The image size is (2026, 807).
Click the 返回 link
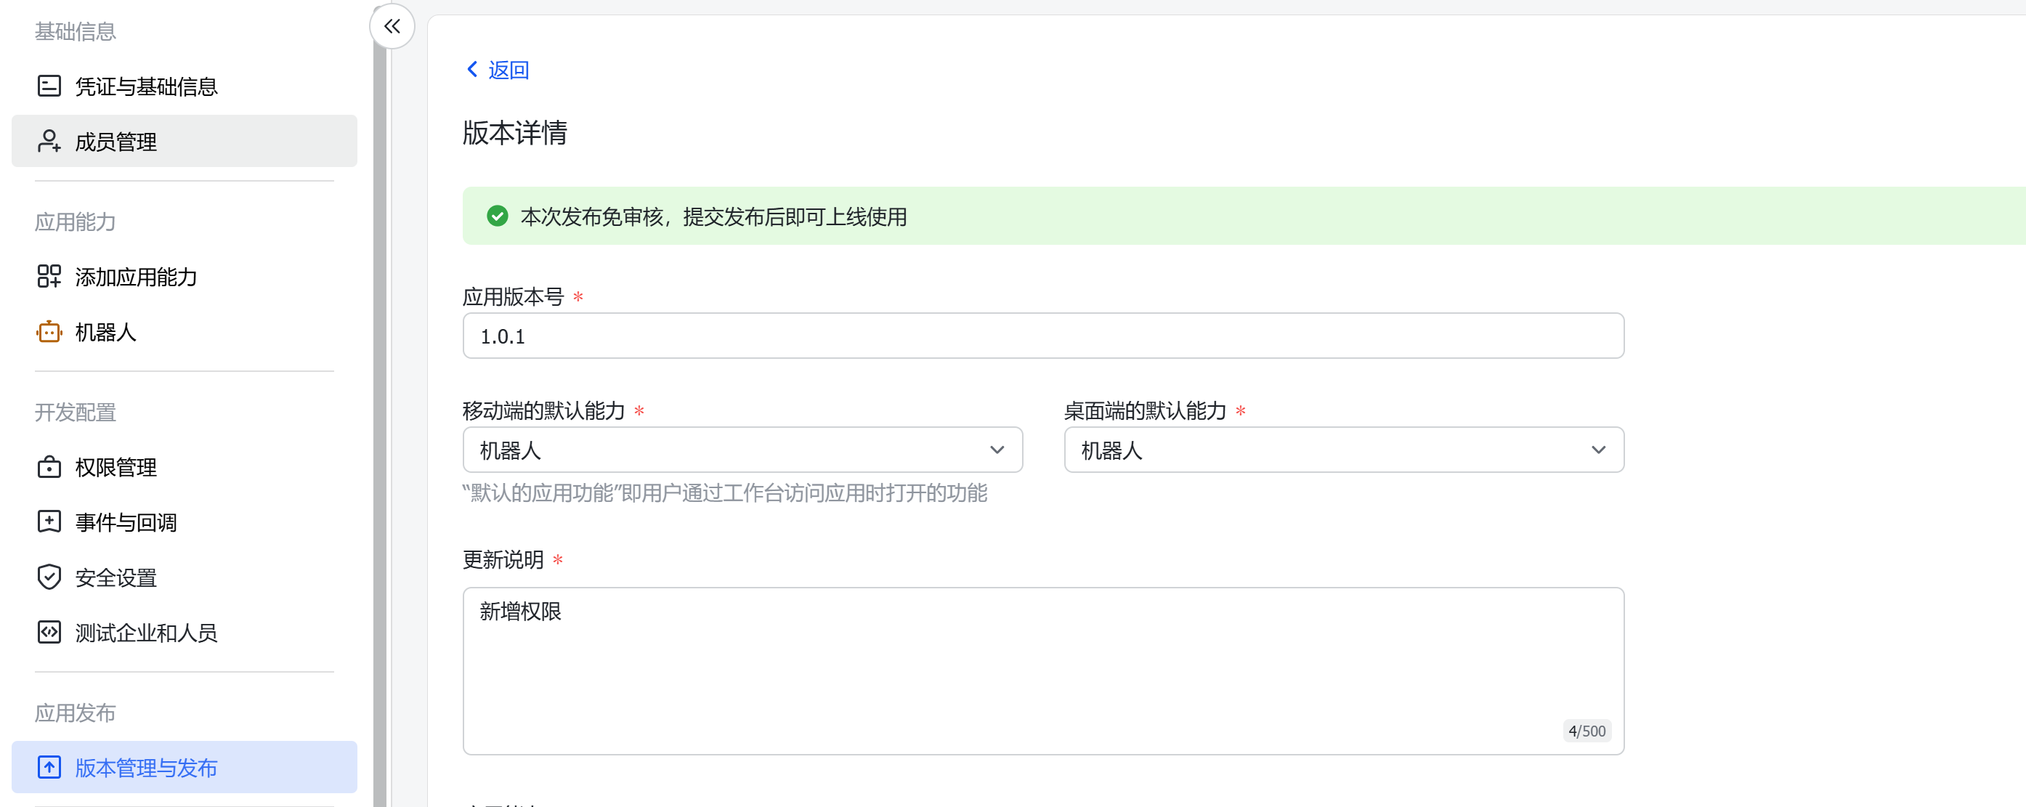click(508, 69)
